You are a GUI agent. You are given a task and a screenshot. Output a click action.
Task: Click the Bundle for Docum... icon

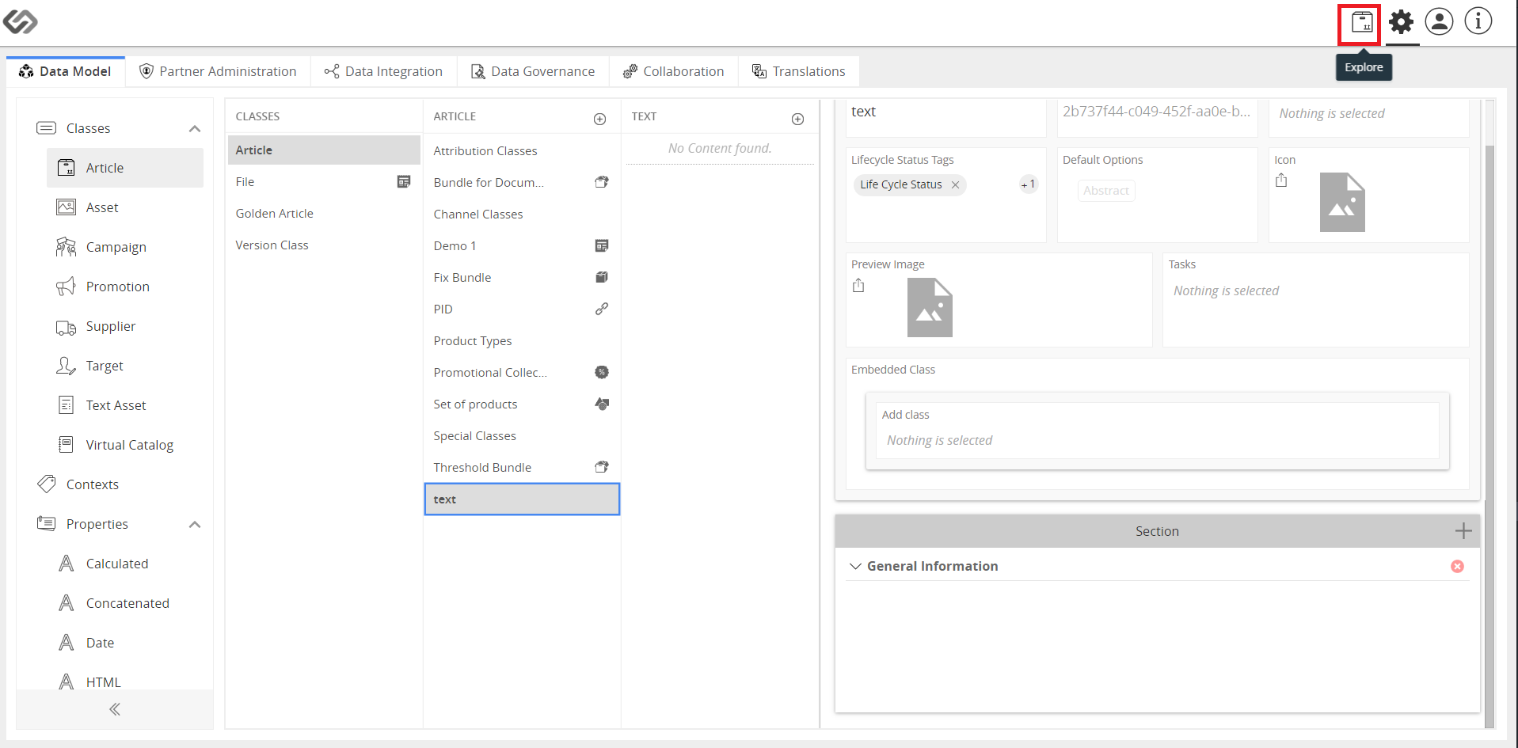point(602,182)
